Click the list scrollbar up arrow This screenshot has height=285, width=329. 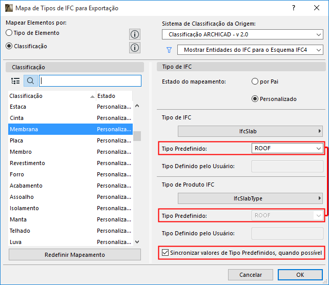coord(137,106)
